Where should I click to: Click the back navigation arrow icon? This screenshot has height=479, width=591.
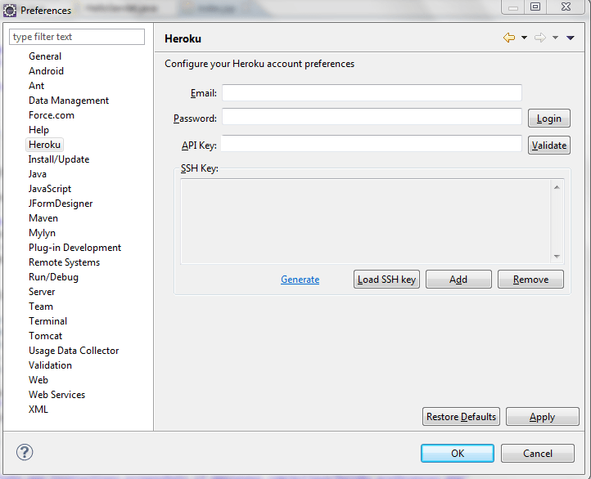tap(509, 38)
